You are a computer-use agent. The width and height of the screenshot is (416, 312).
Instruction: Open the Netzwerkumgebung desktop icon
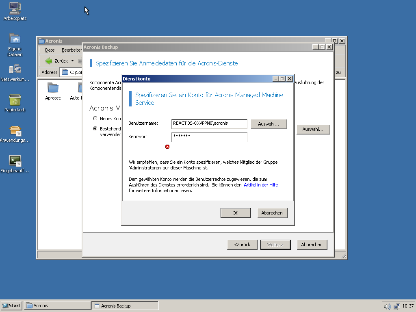[15, 69]
